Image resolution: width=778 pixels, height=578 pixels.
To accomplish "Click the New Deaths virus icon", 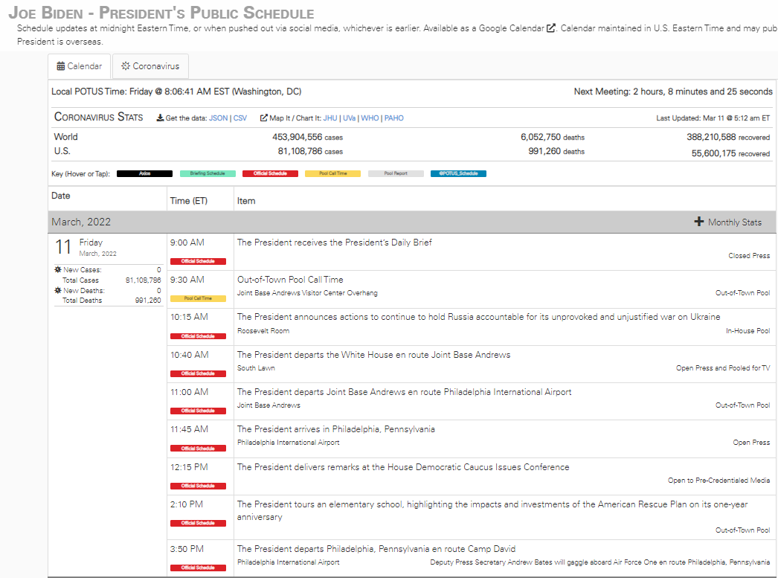I will coord(58,290).
